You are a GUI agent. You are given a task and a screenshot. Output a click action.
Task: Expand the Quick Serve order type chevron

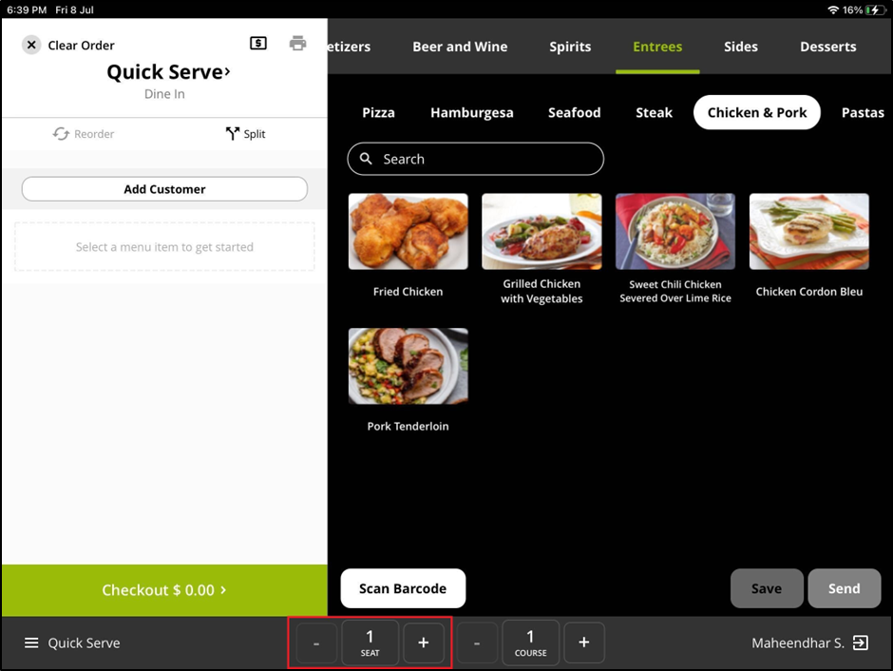point(227,72)
